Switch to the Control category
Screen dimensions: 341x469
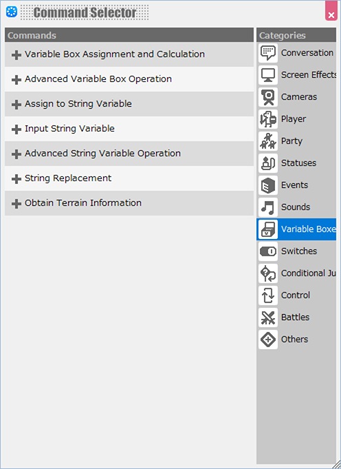296,295
